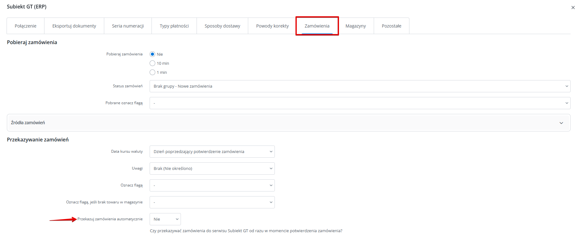Open the 'Uwagi' dropdown
Image resolution: width=580 pixels, height=240 pixels.
pos(212,169)
